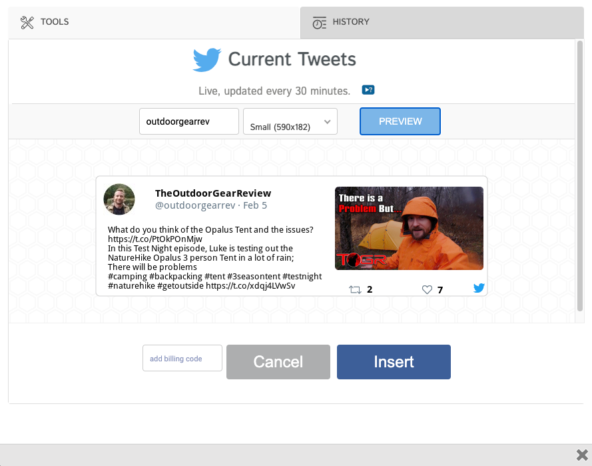Screen dimensions: 592x466
Task: Click the History clock icon
Action: tap(320, 23)
